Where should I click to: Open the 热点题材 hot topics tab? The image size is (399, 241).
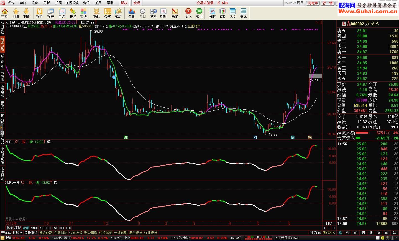106,233
